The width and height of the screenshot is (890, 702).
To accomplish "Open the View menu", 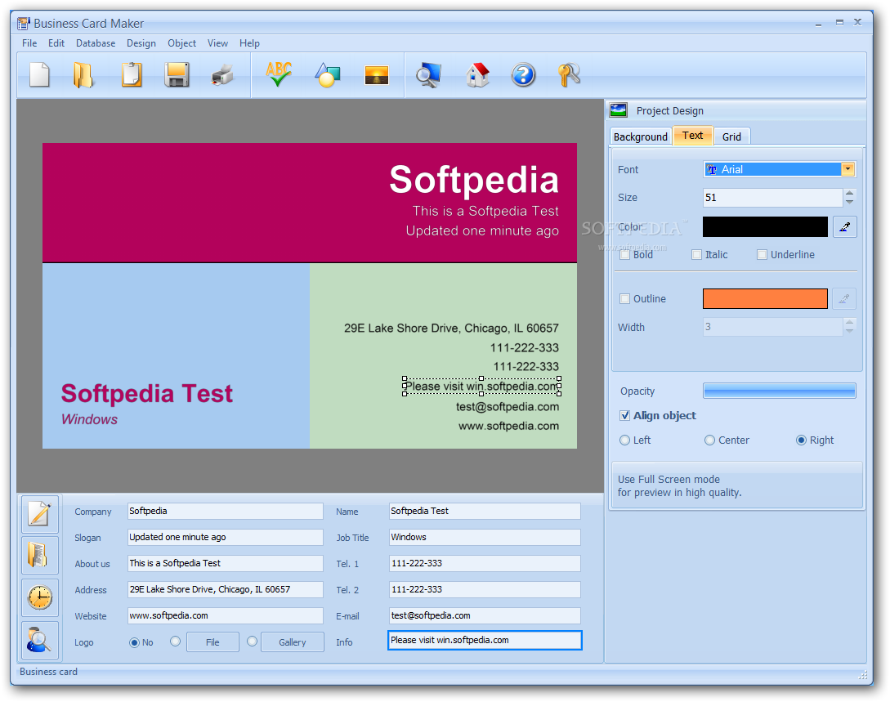I will (217, 43).
